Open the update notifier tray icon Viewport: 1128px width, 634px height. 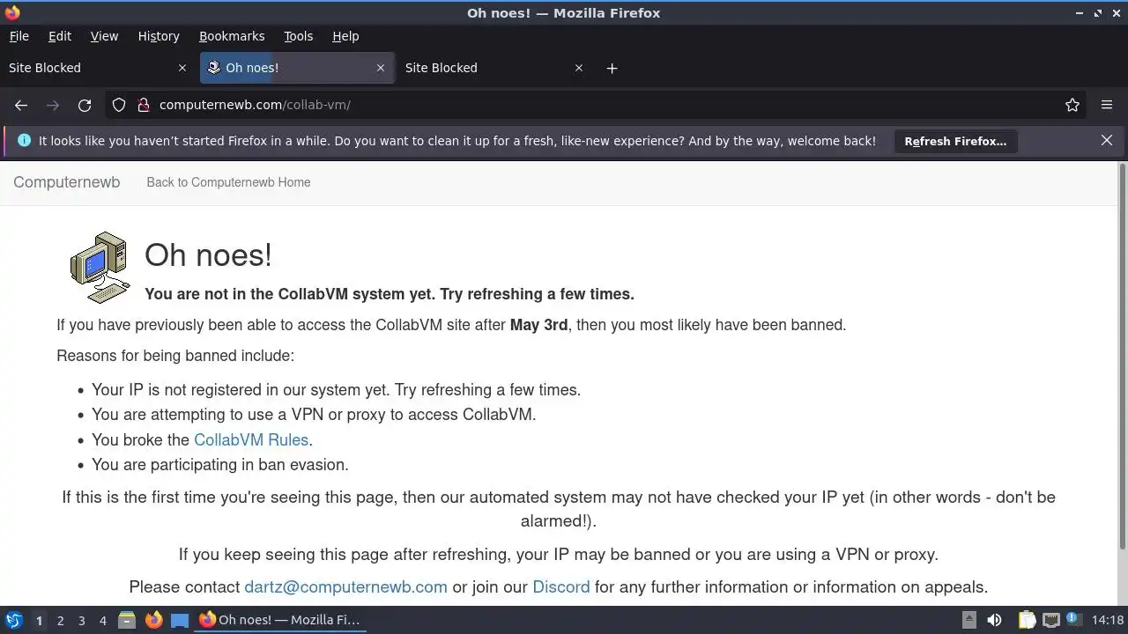pos(1073,620)
